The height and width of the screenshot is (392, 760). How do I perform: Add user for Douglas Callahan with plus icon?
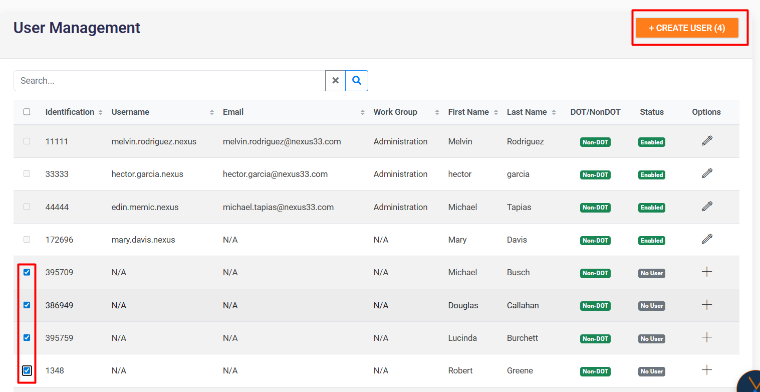pos(706,305)
